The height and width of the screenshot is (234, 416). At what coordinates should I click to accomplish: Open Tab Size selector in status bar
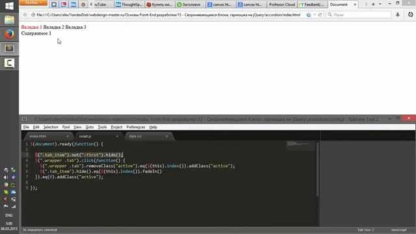pos(365,229)
